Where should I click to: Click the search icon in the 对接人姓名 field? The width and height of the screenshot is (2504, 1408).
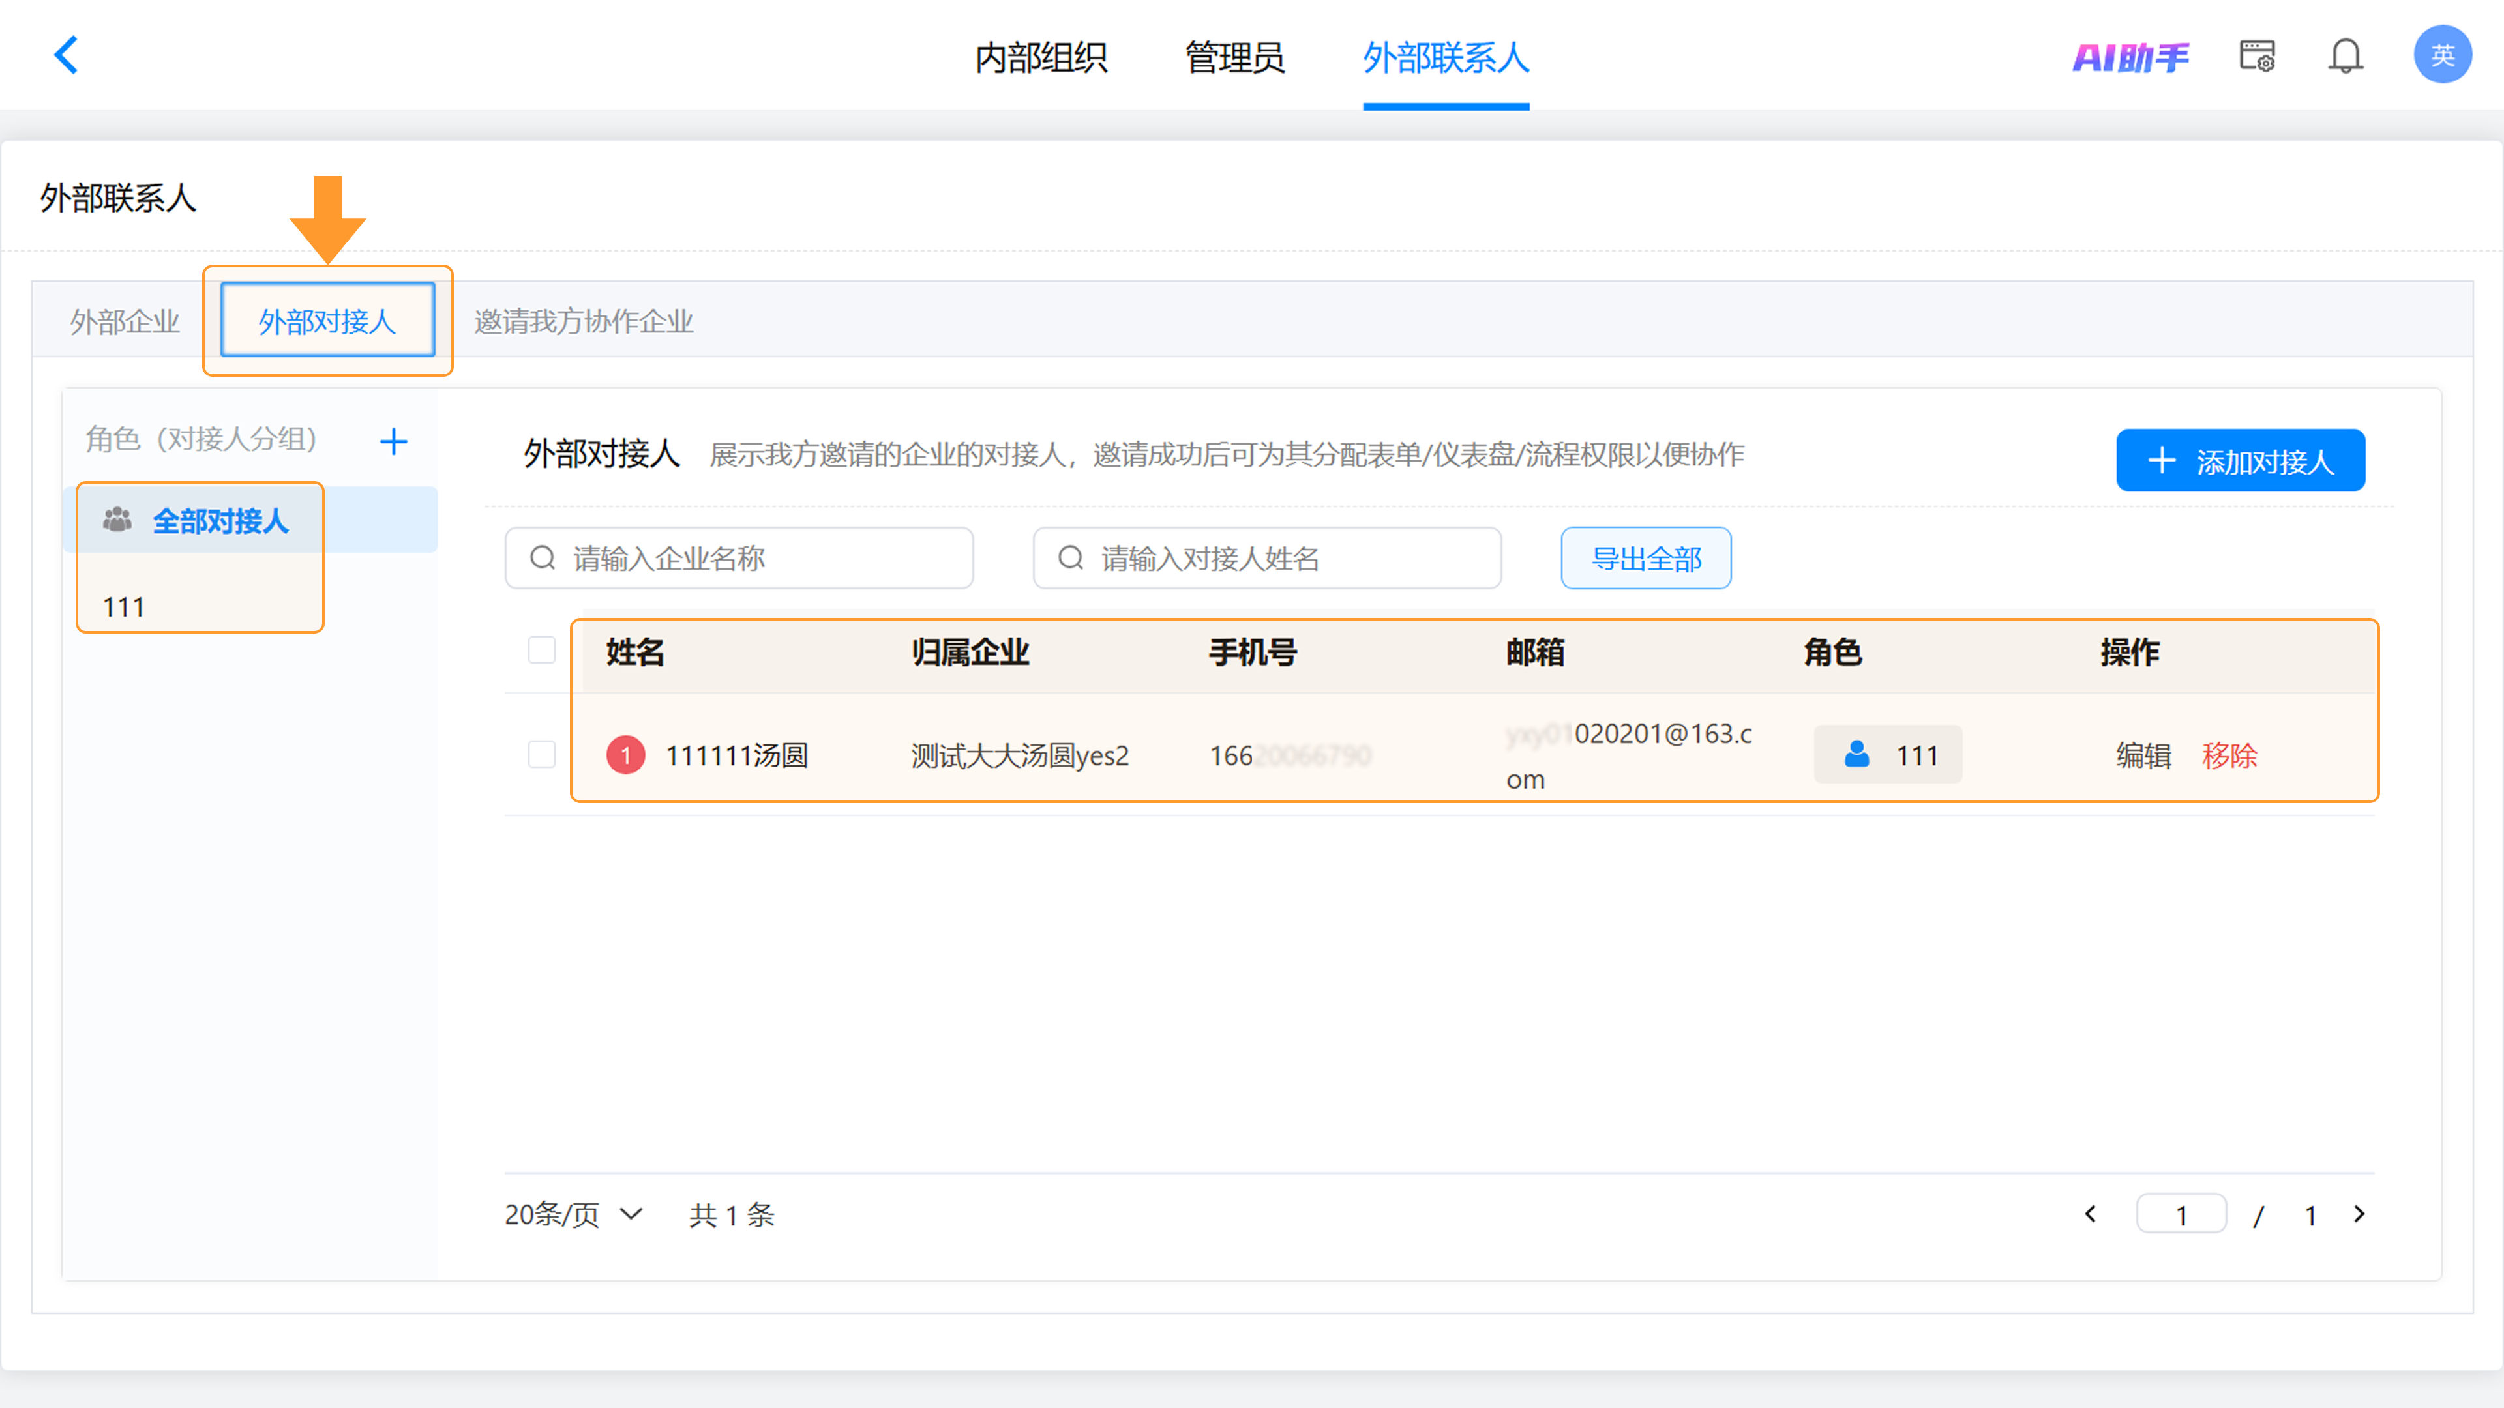(1070, 558)
